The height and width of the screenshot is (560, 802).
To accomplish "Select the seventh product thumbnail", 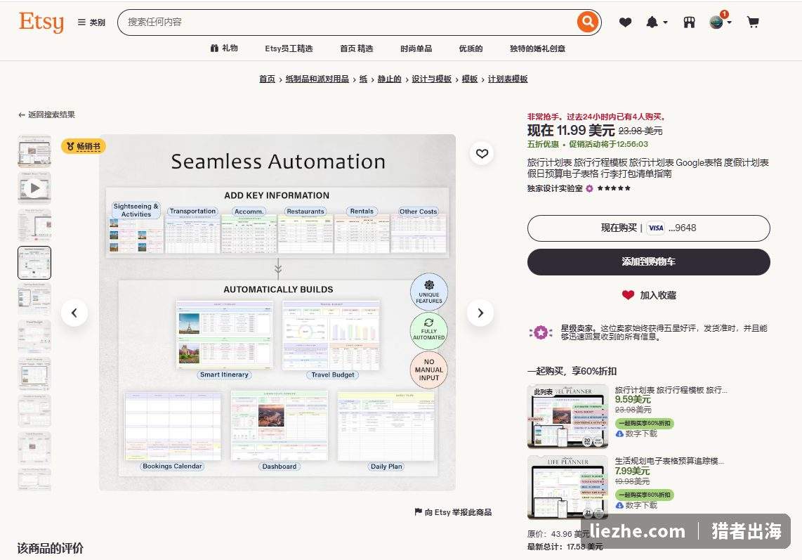I will pos(34,374).
